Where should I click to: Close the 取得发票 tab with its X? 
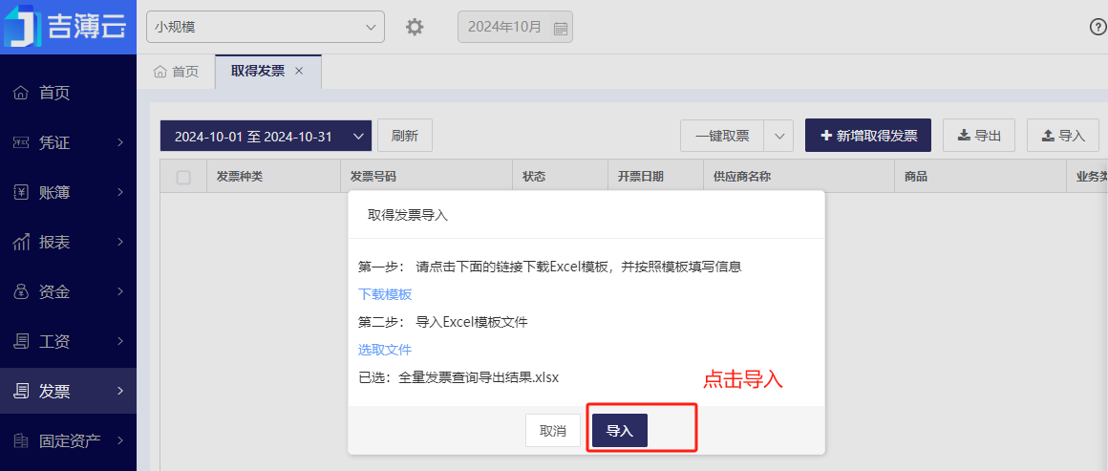point(299,71)
